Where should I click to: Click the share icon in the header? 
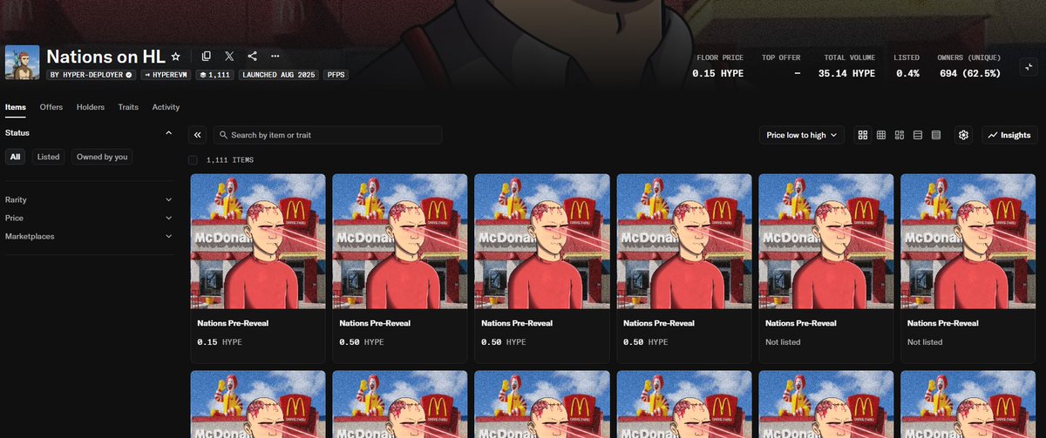pyautogui.click(x=252, y=56)
